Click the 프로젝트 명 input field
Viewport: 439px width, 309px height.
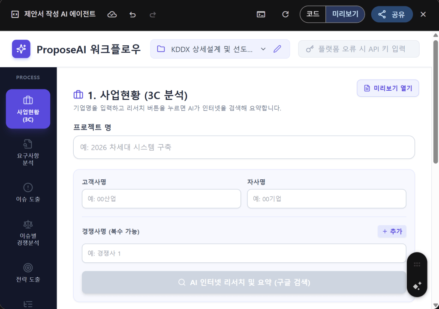244,147
